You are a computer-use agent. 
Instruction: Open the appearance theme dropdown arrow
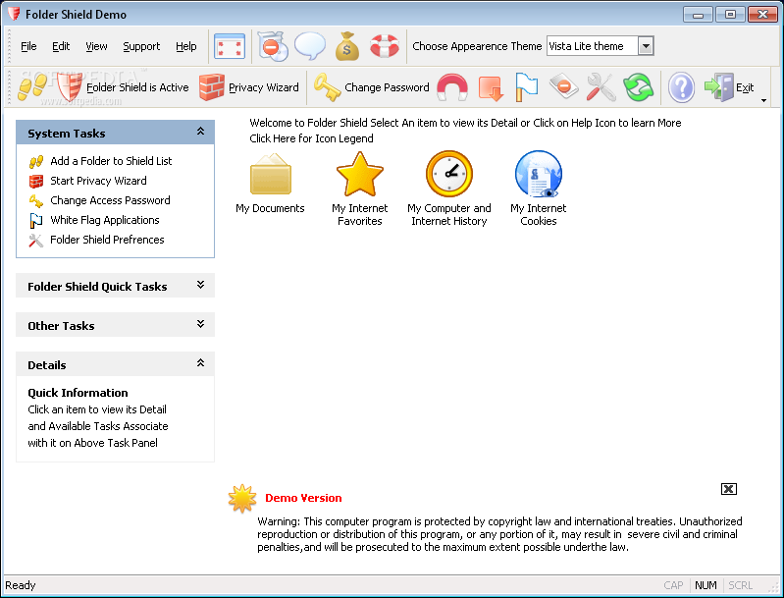[646, 46]
